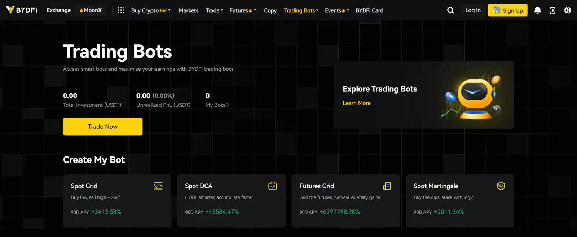Expand the Buy Crypto dropdown
Screen dimensions: 577x237
tap(151, 10)
